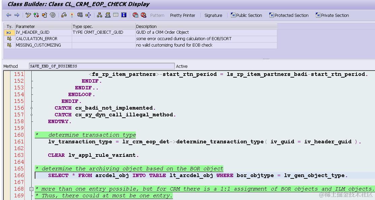The height and width of the screenshot is (200, 375).
Task: Click the Test/Execute icon
Action: [80, 15]
